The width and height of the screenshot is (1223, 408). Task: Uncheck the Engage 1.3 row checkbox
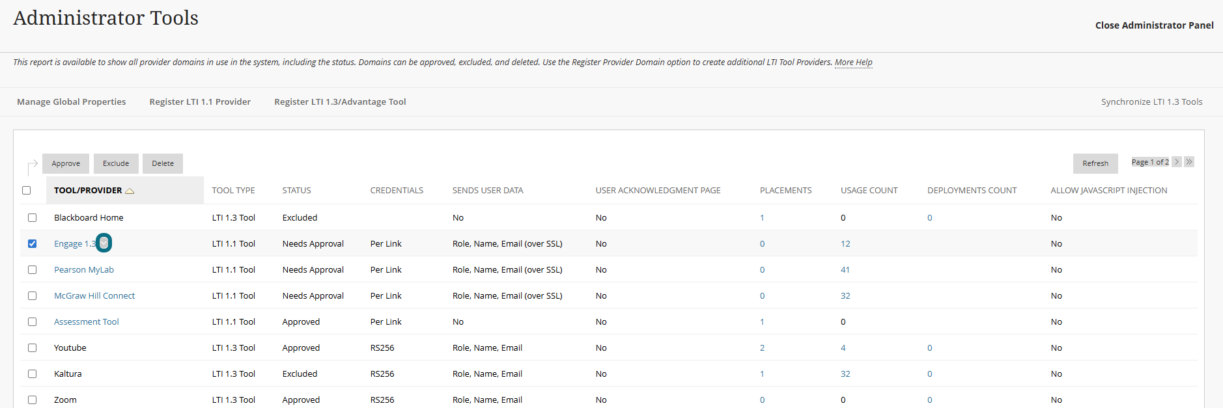pos(32,243)
